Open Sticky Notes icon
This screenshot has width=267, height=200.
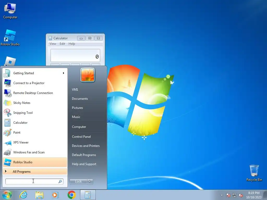(x=7, y=103)
